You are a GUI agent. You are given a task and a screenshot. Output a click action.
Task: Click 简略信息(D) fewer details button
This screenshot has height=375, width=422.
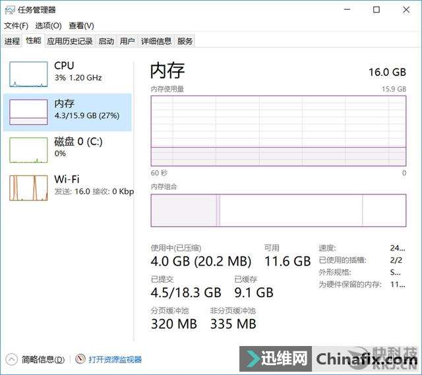coord(43,359)
